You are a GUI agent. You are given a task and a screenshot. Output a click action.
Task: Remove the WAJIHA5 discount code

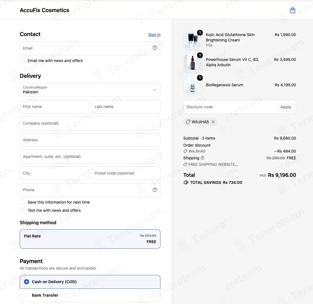[x=213, y=122]
